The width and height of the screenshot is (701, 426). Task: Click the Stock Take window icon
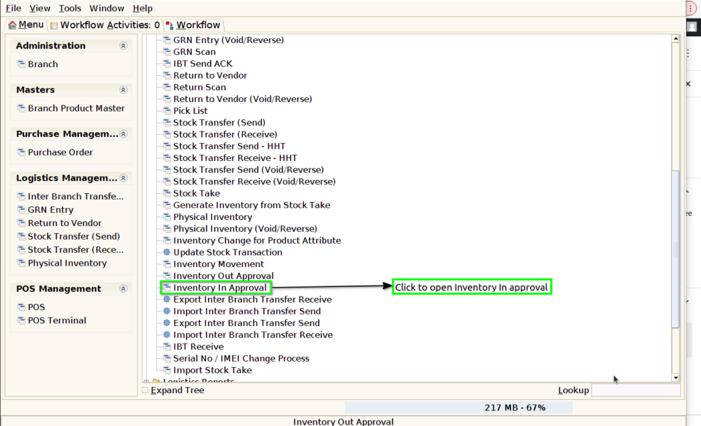(x=167, y=193)
